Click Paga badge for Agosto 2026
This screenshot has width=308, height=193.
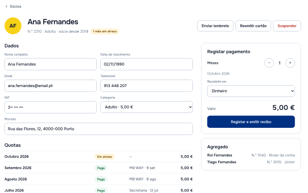(101, 179)
